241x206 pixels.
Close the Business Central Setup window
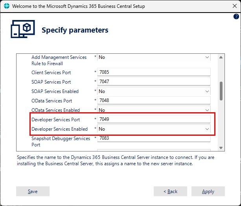[x=232, y=6]
